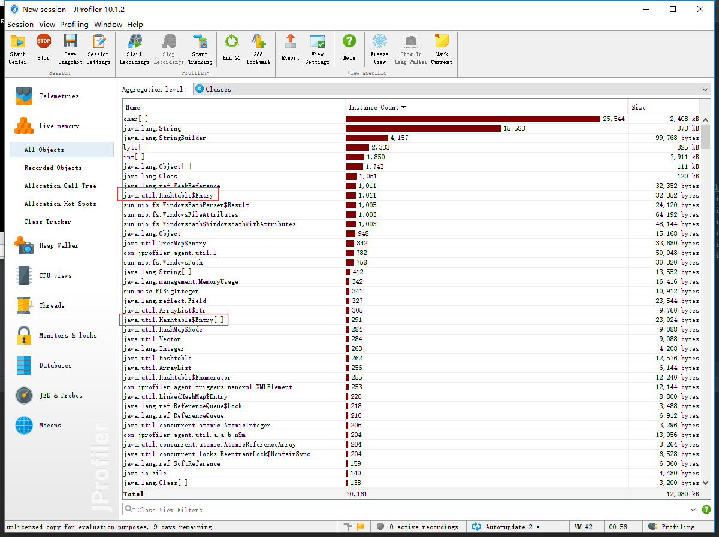Select the Live memory sidebar section
The width and height of the screenshot is (719, 537).
(x=59, y=126)
